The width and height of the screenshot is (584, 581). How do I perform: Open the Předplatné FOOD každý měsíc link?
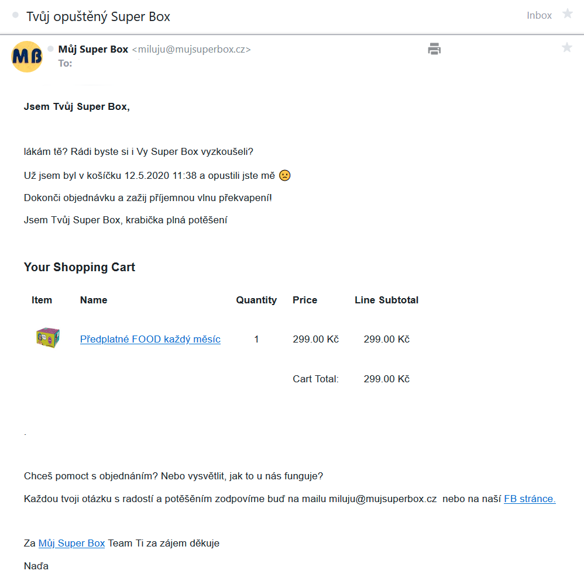coord(150,339)
